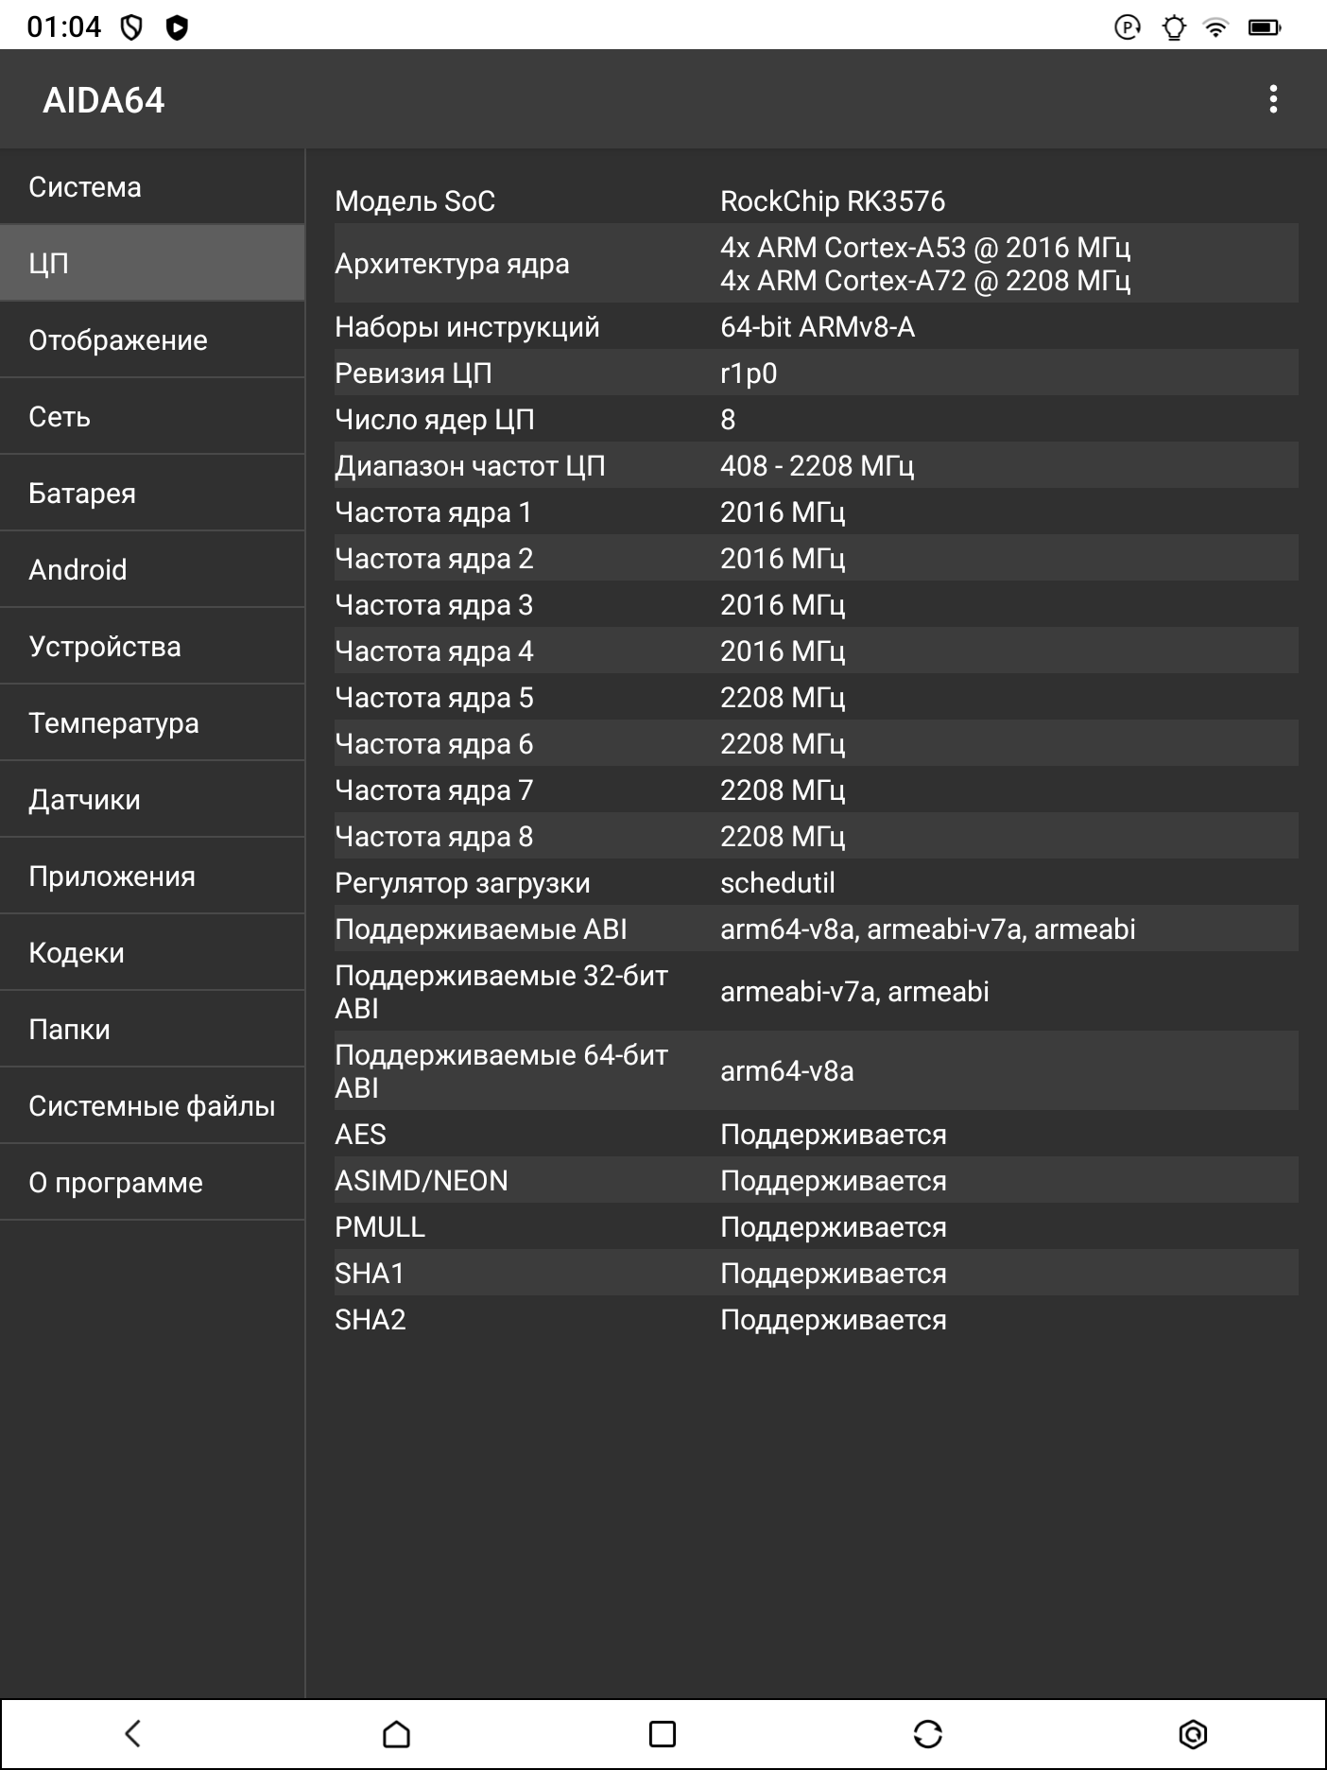Select the ЦП sidebar item

(152, 263)
